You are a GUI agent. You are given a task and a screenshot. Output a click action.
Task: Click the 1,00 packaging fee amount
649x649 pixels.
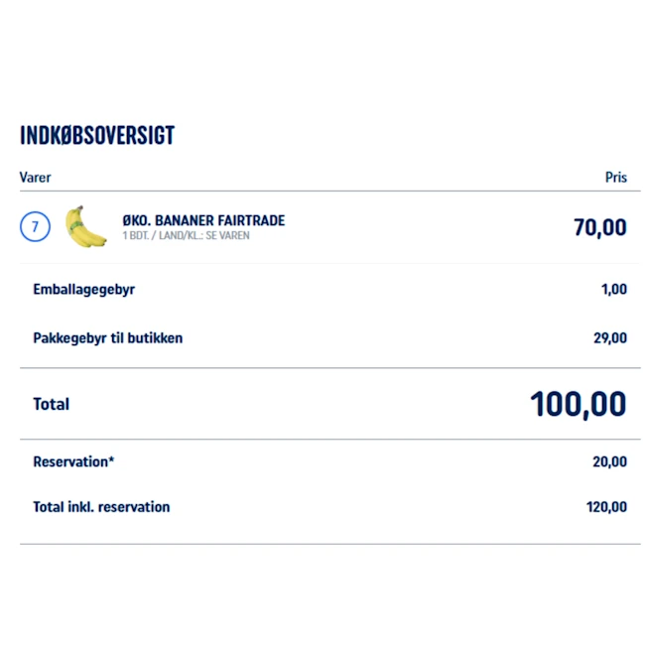click(x=613, y=290)
